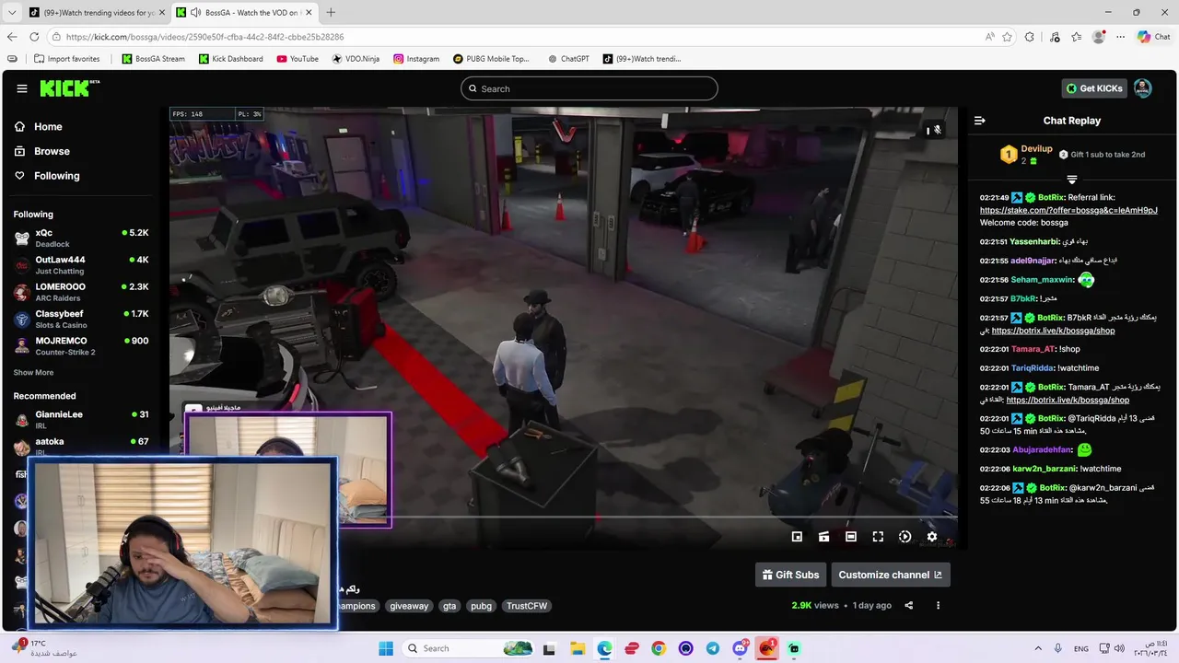The width and height of the screenshot is (1179, 663).
Task: Click Customize channel button
Action: (x=890, y=575)
